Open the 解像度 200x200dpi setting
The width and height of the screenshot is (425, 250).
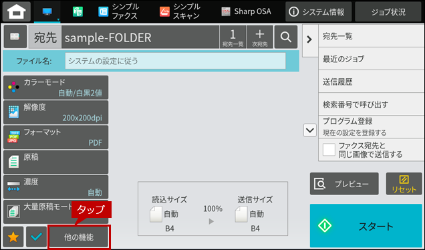tap(56, 112)
